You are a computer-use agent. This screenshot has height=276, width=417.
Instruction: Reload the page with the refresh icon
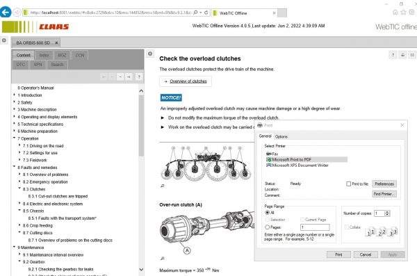pos(206,13)
